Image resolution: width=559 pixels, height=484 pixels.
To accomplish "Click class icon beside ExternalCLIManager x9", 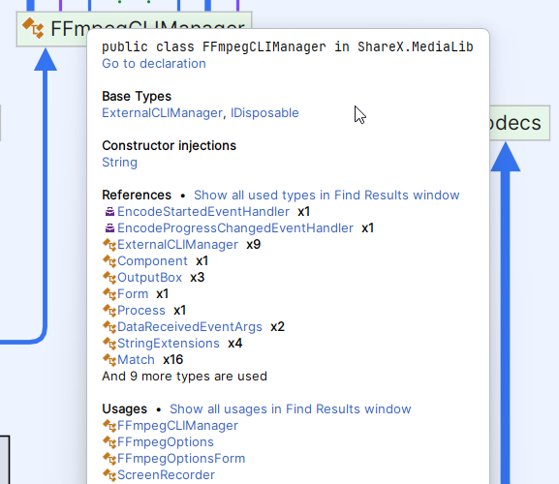I will tap(109, 245).
